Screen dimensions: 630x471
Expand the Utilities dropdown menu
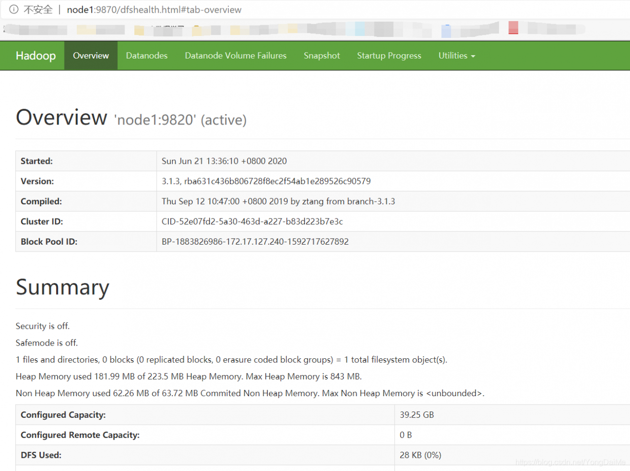(457, 56)
